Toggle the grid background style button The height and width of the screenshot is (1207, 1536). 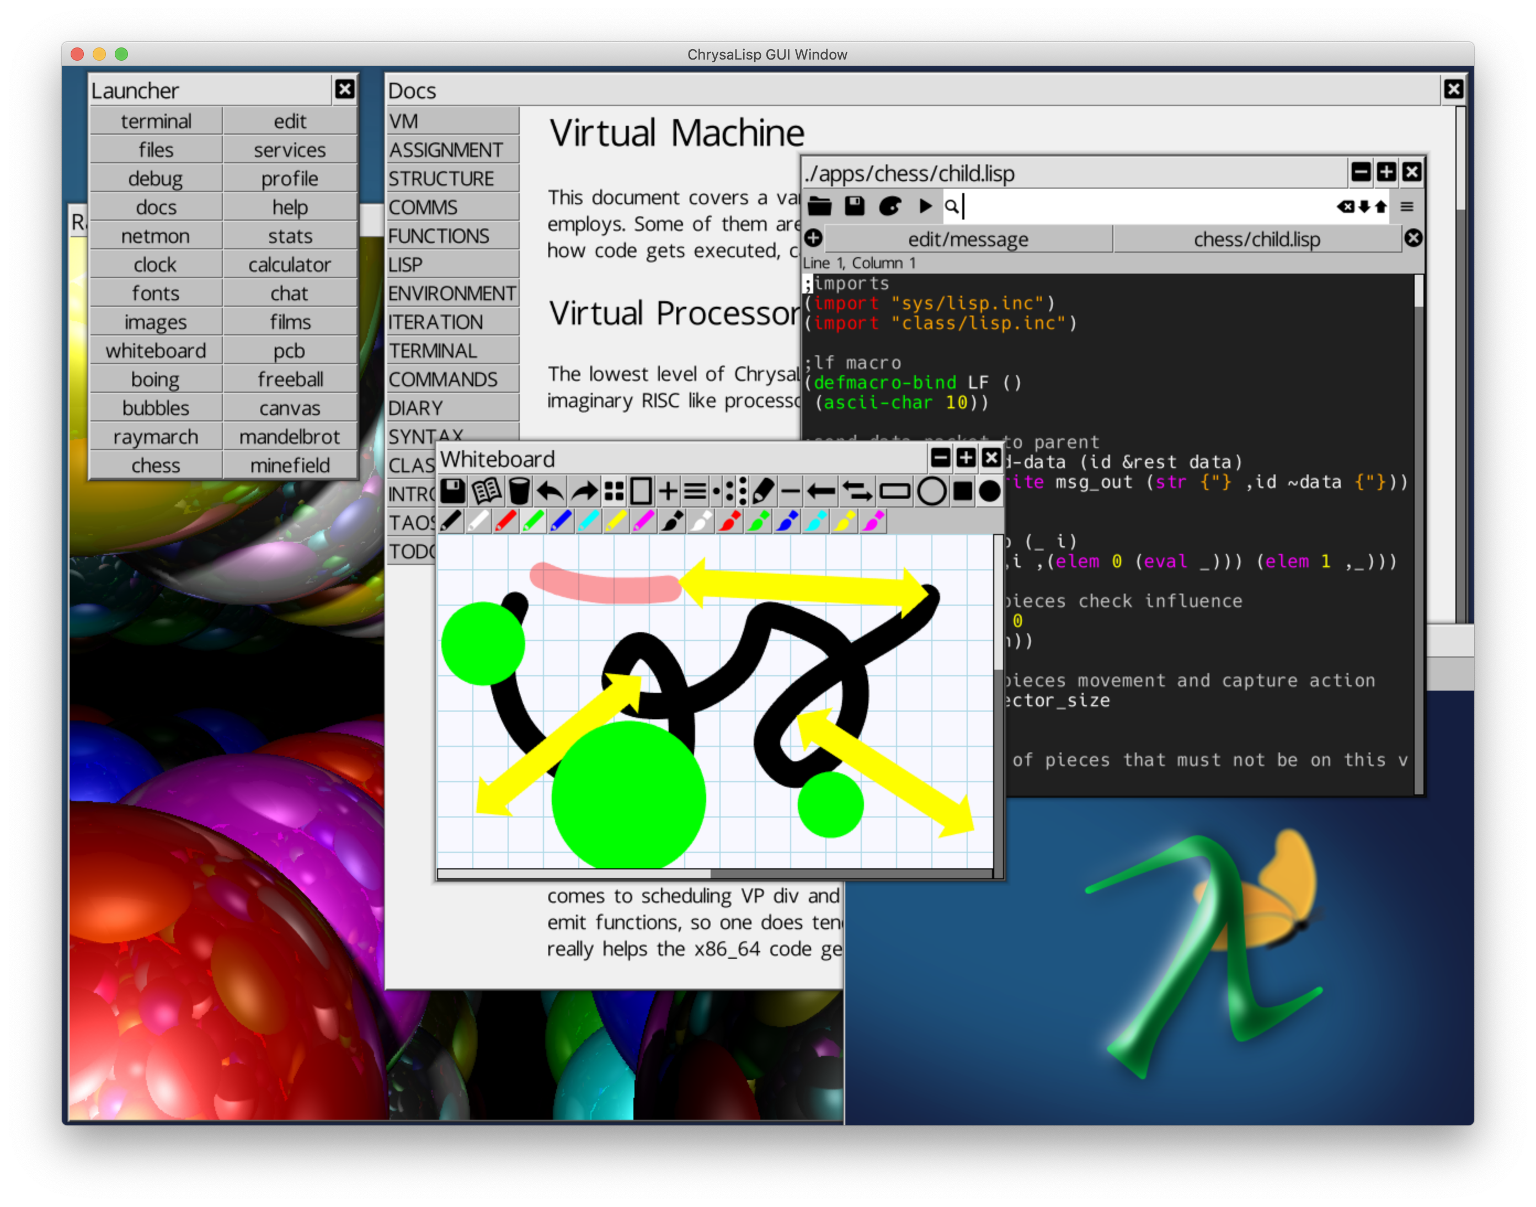[x=614, y=491]
